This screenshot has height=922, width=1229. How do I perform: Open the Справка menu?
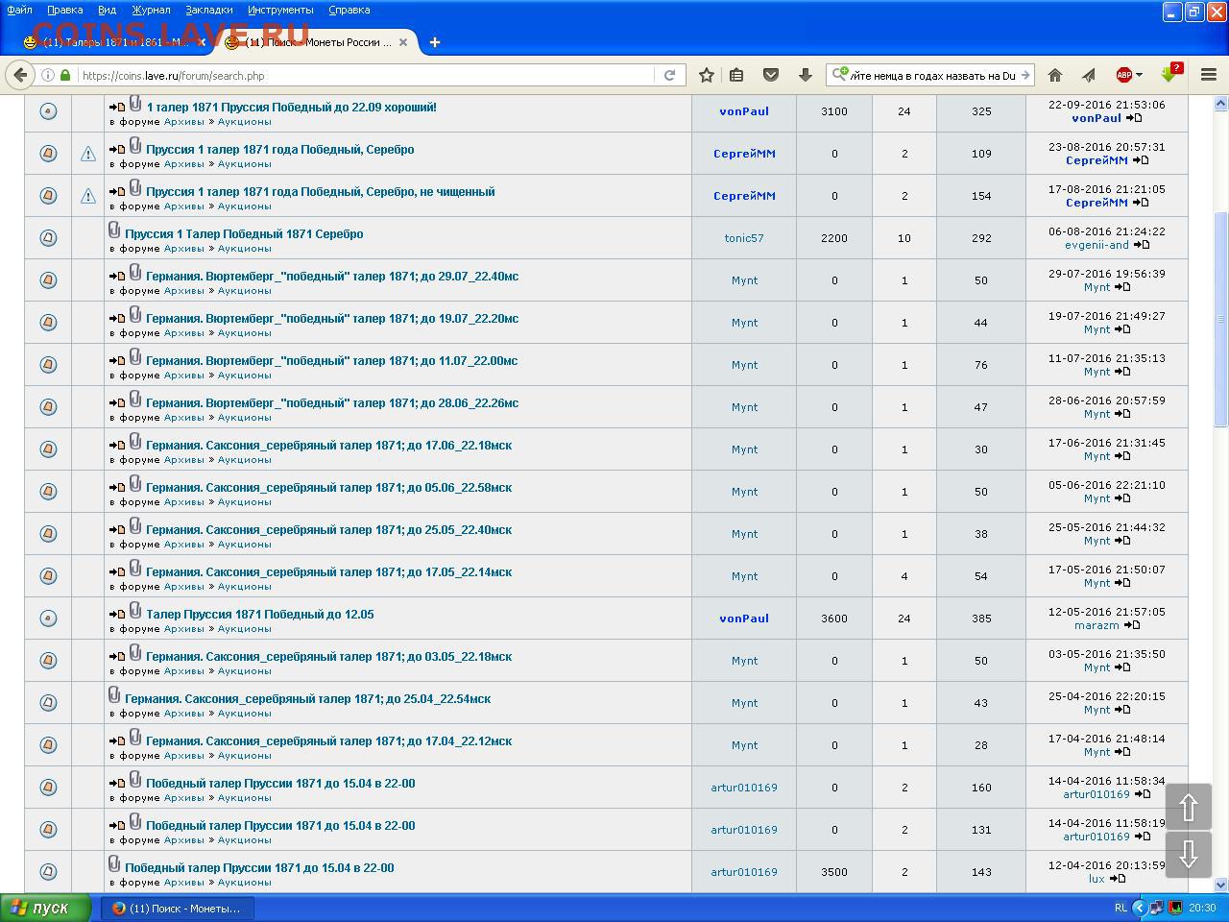[349, 10]
